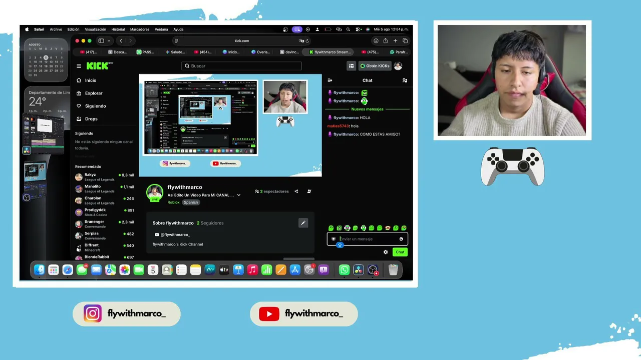The height and width of the screenshot is (360, 641).
Task: Open Safari downloads icon
Action: coord(376,41)
